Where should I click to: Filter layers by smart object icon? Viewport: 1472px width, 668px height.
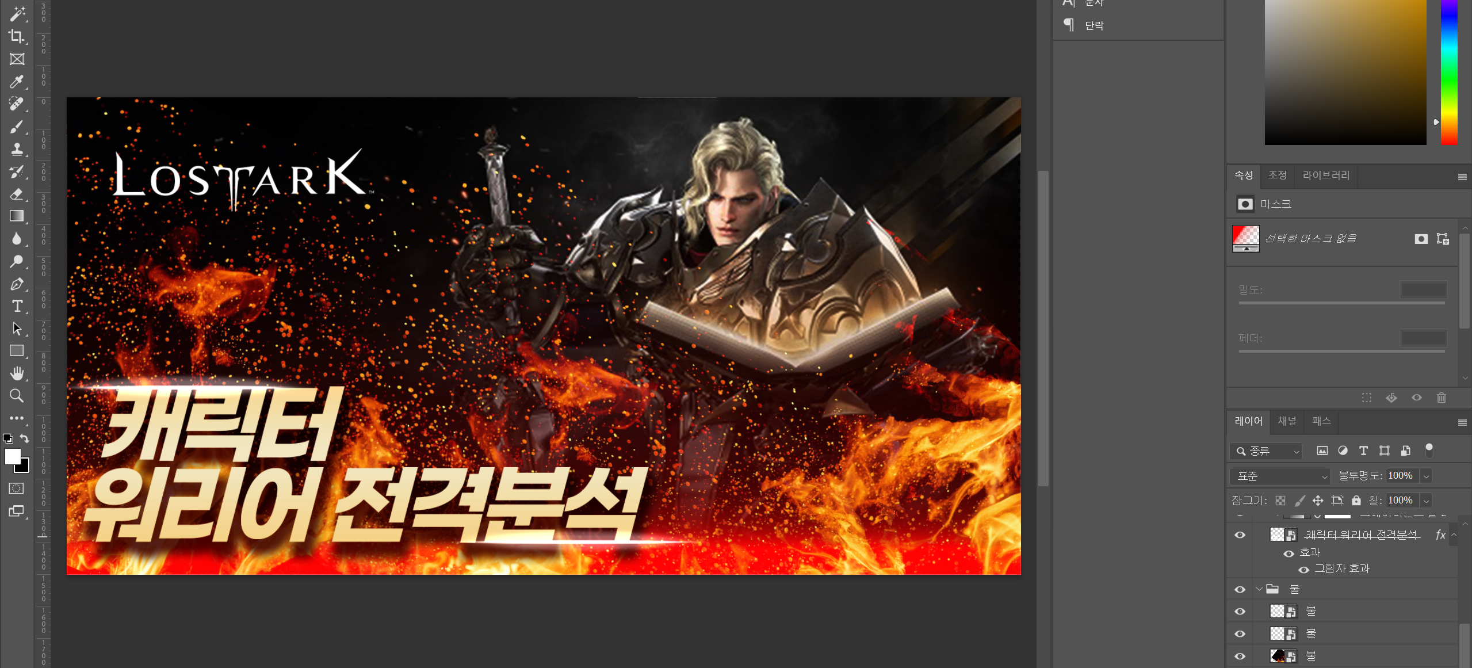pyautogui.click(x=1405, y=451)
